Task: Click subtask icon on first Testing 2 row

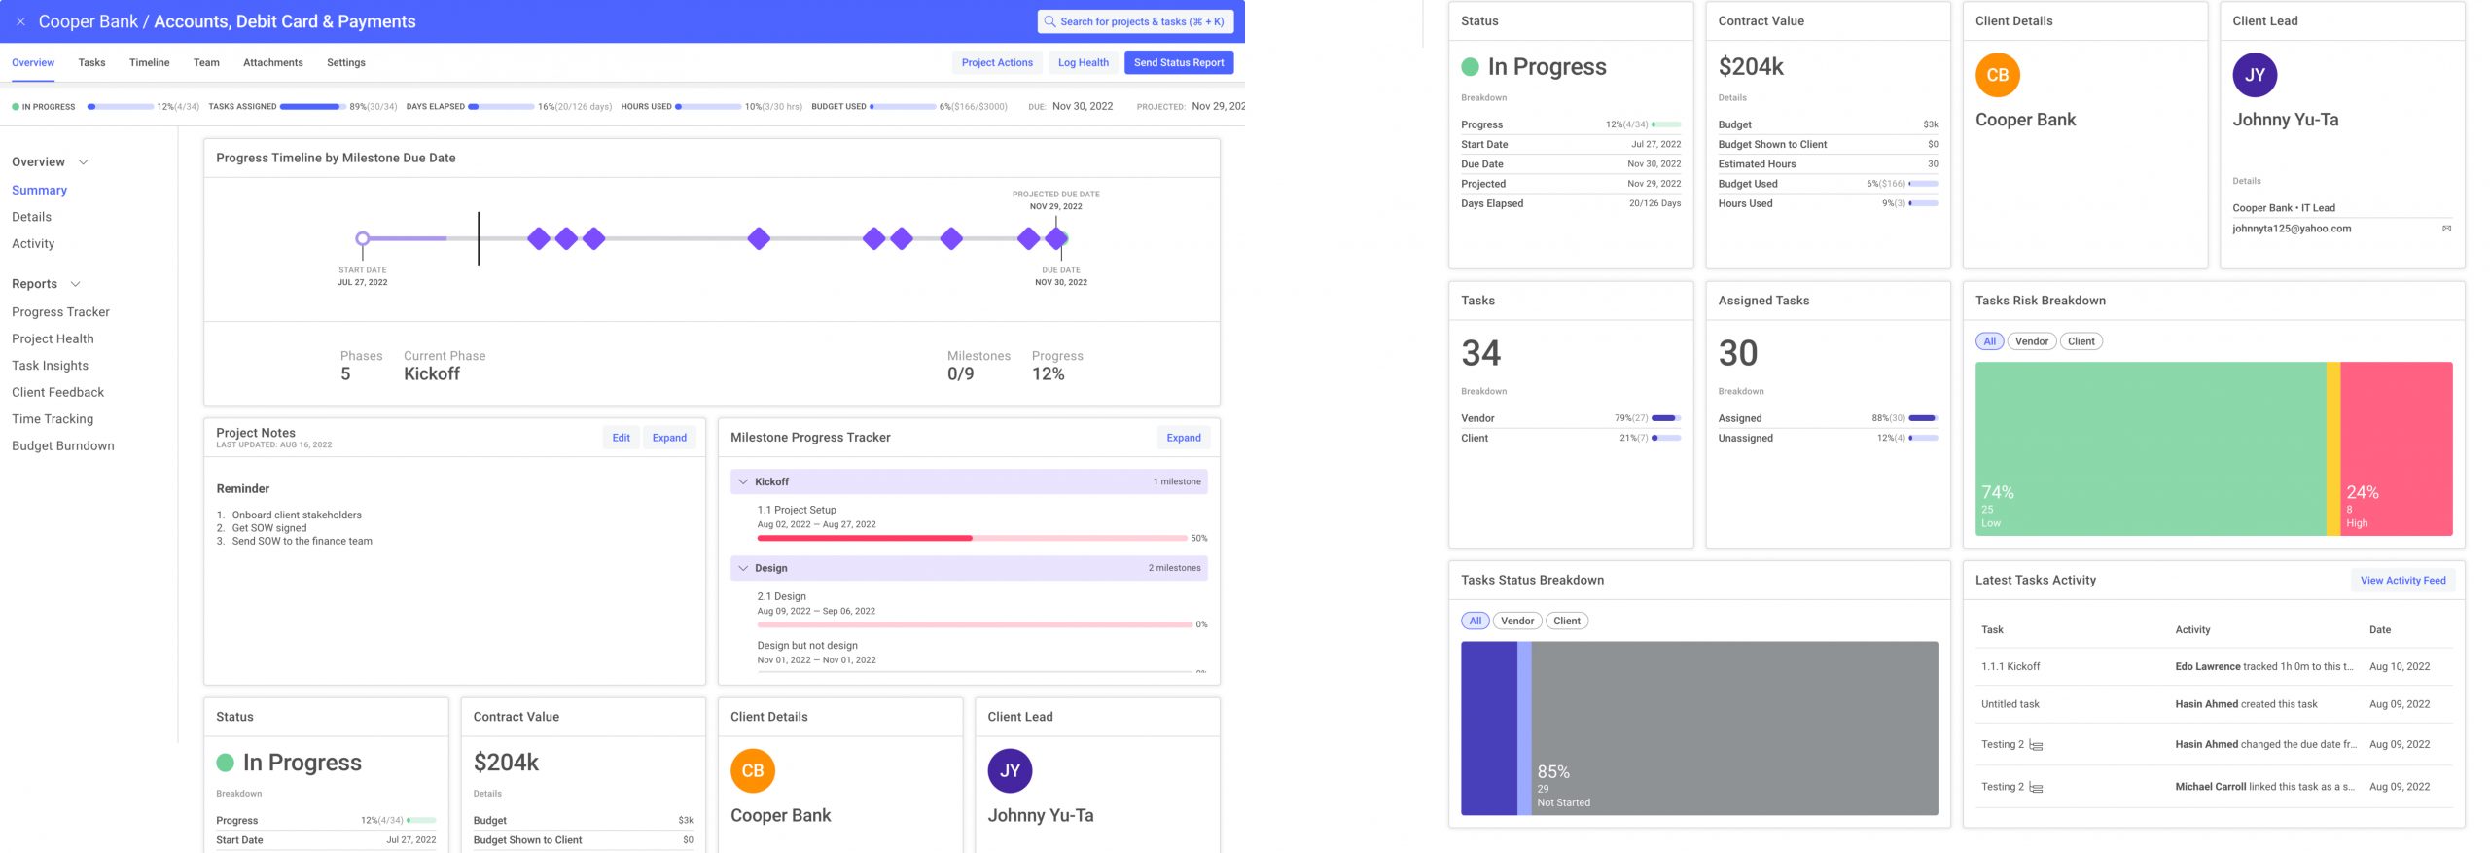Action: pyautogui.click(x=2036, y=745)
